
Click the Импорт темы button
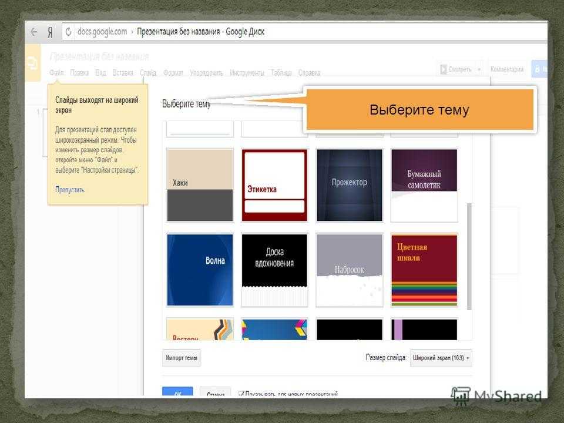point(182,358)
